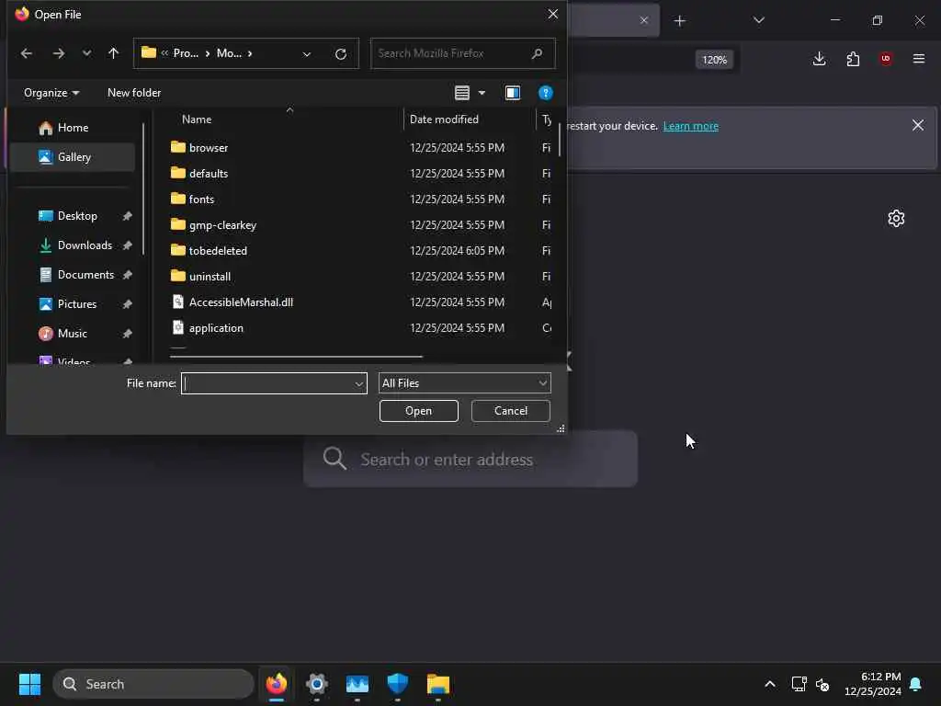Open Settings from the taskbar
This screenshot has height=706, width=941.
pos(317,684)
